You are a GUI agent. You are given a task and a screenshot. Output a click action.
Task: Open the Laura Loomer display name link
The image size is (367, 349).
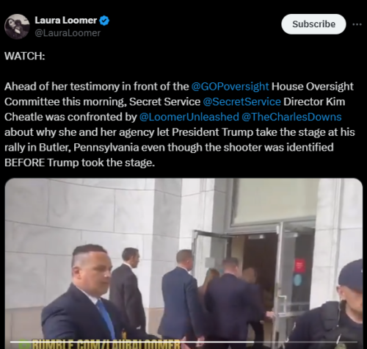[66, 21]
